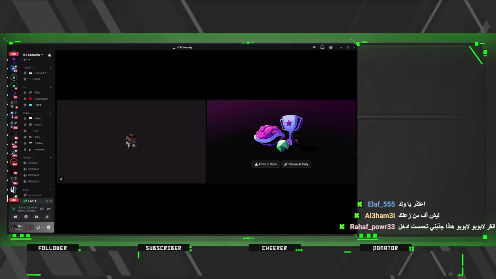Open the green P server icon
This screenshot has width=496, height=279.
pyautogui.click(x=14, y=86)
